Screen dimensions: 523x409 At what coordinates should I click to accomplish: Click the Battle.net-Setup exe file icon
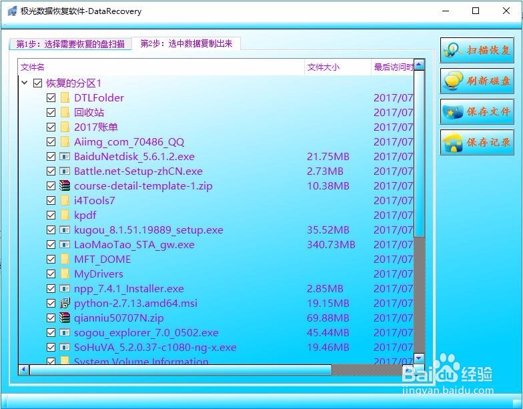click(x=65, y=171)
